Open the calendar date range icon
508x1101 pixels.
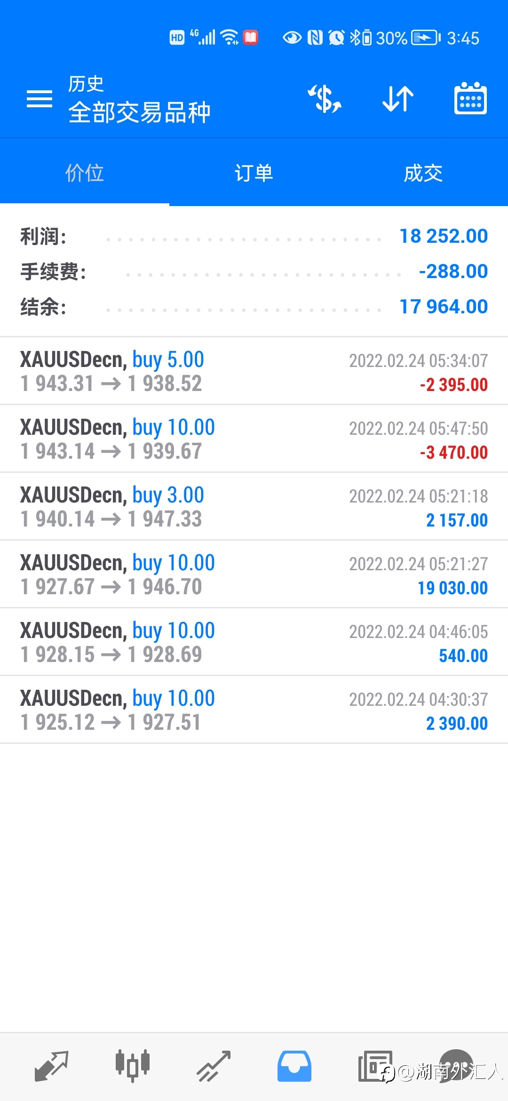tap(470, 98)
